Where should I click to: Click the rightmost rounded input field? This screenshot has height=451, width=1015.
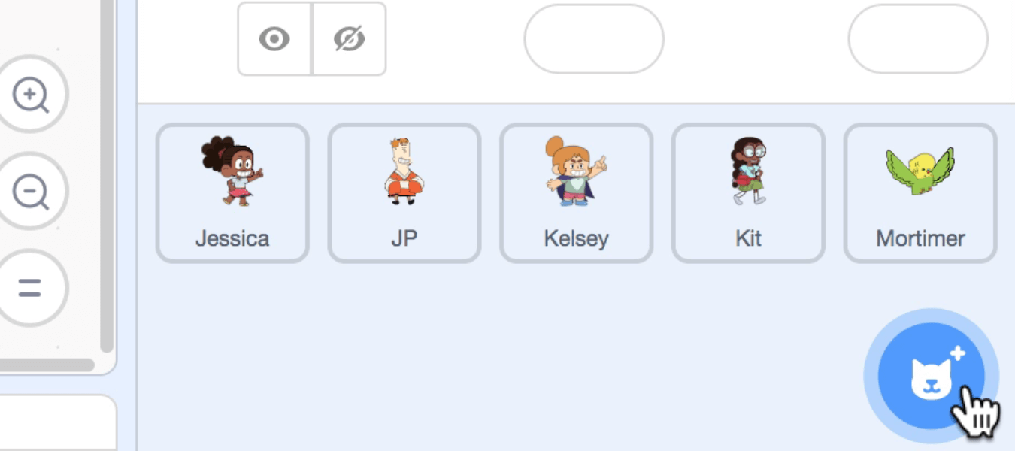tap(918, 39)
